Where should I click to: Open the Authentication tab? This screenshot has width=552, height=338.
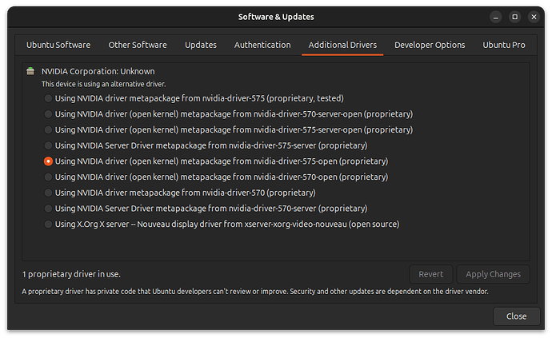click(262, 45)
